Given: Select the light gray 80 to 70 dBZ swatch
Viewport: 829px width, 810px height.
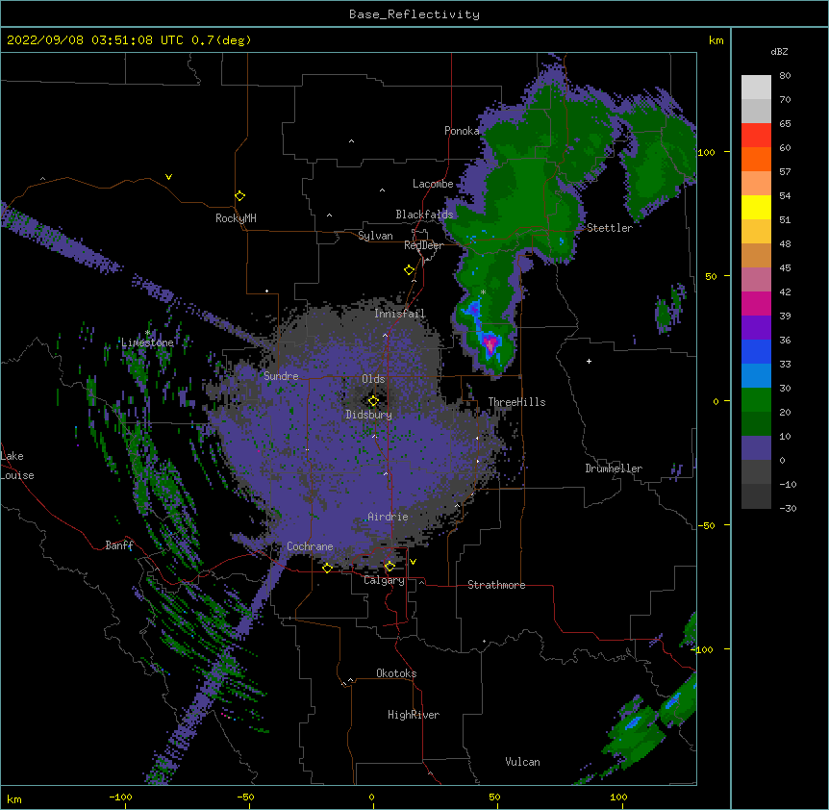Looking at the screenshot, I should 756,88.
